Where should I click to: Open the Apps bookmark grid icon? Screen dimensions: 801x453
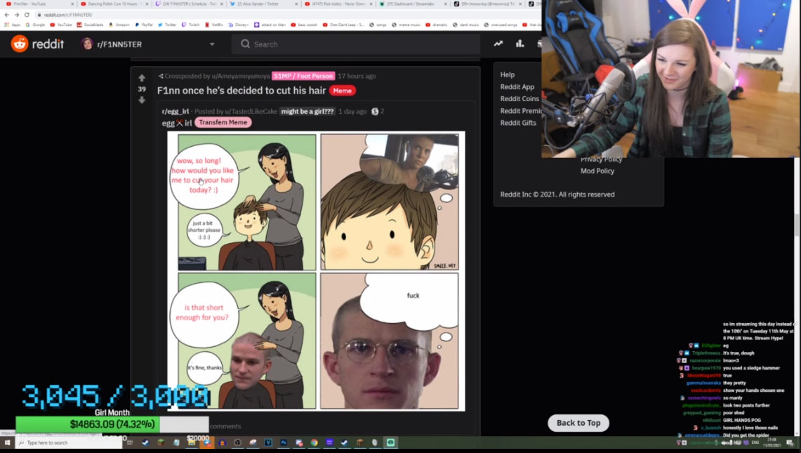coord(6,25)
